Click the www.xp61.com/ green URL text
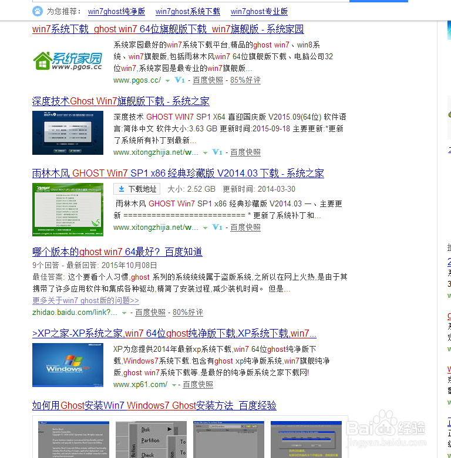Image resolution: width=451 pixels, height=458 pixels. (140, 384)
